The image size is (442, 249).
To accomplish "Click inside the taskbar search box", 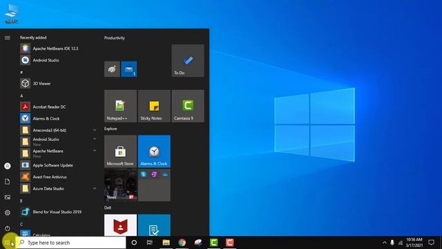I will coord(70,243).
